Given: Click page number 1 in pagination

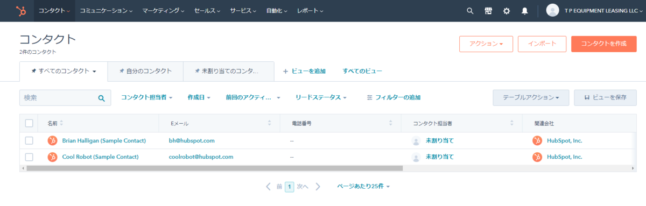Looking at the screenshot, I should coord(290,187).
